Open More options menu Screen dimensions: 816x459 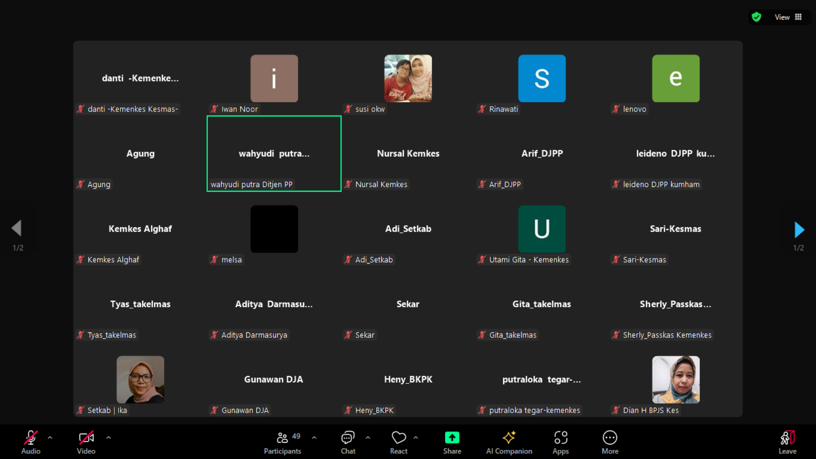610,442
